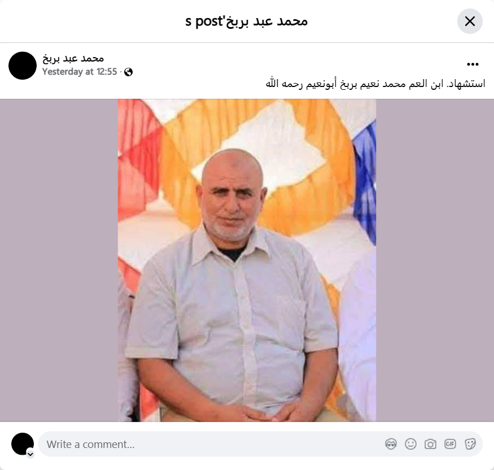Open the post author's profile picture
Screen dimensions: 494x470
(x=23, y=66)
